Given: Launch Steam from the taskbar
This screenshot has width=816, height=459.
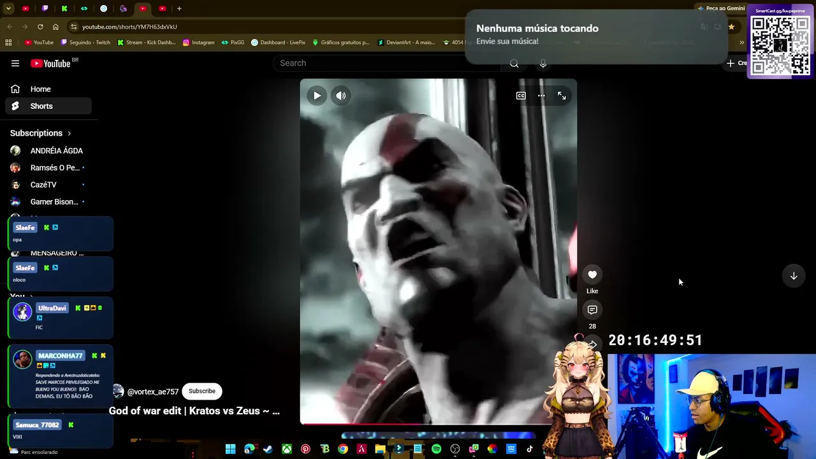Looking at the screenshot, I should coord(268,449).
